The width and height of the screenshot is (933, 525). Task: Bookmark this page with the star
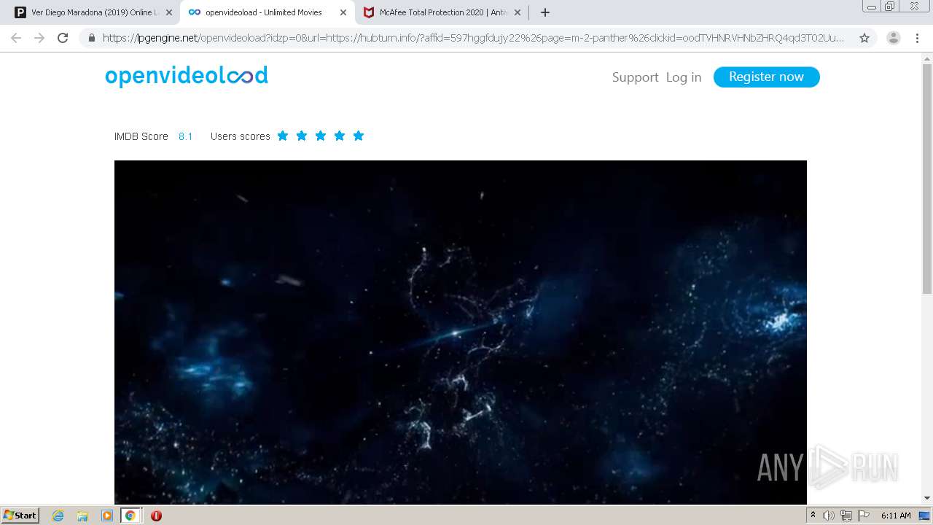tap(864, 38)
